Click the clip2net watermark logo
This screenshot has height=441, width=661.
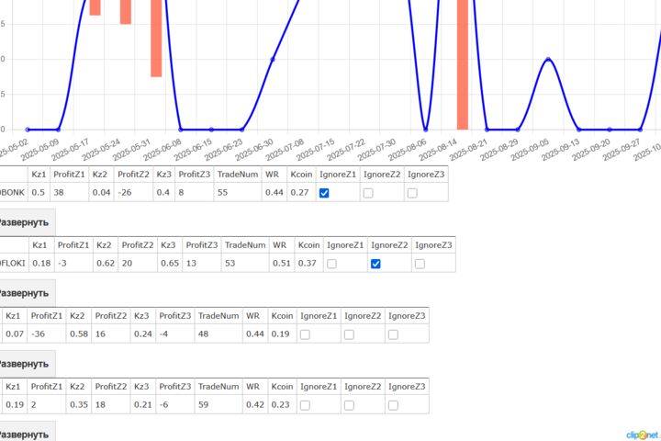coord(642,435)
